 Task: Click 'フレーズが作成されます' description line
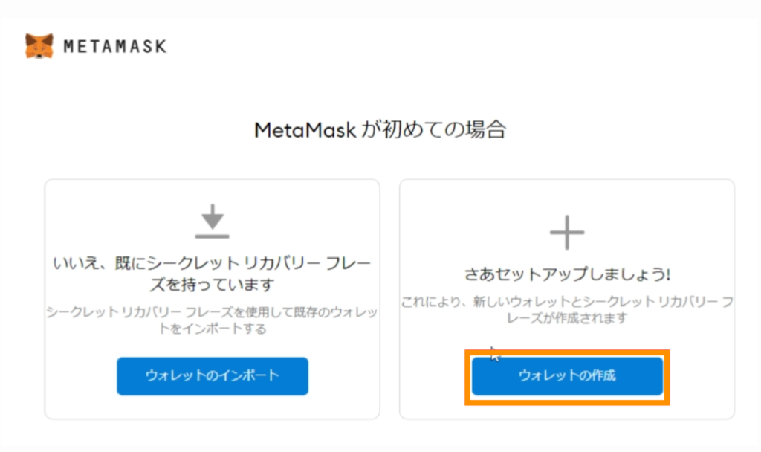tap(566, 318)
